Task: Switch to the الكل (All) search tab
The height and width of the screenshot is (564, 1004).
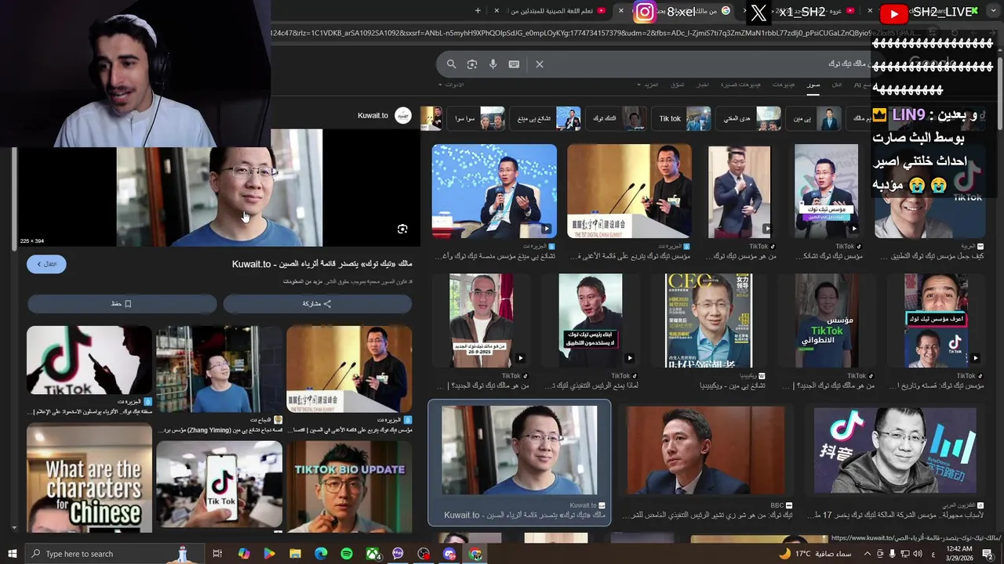Action: click(837, 85)
